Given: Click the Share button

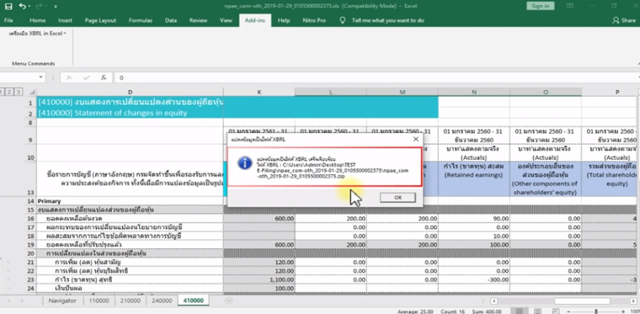Looking at the screenshot, I should point(624,20).
